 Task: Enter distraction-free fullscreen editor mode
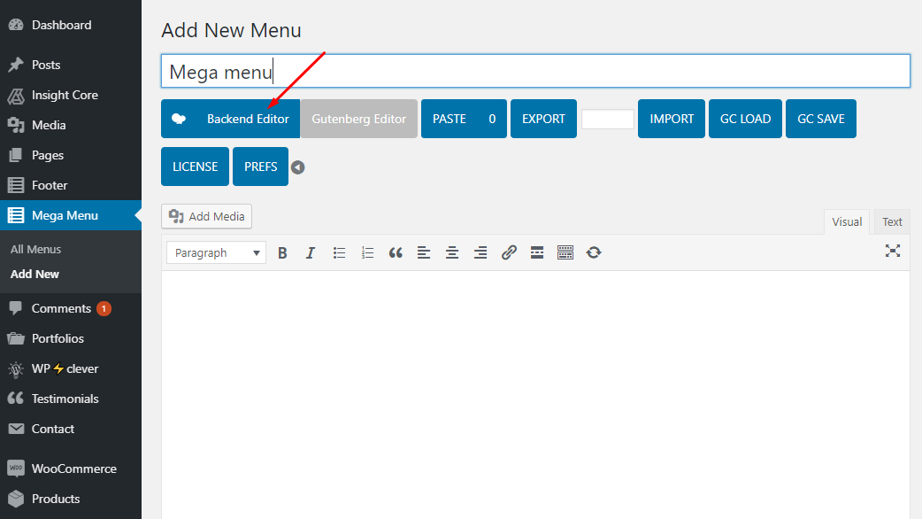[893, 252]
